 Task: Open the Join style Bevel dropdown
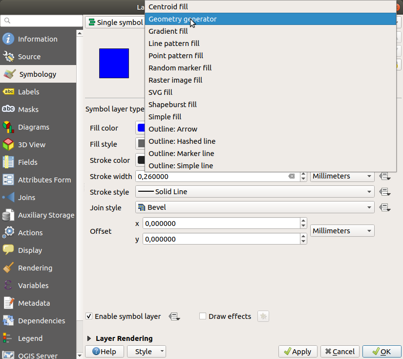255,207
